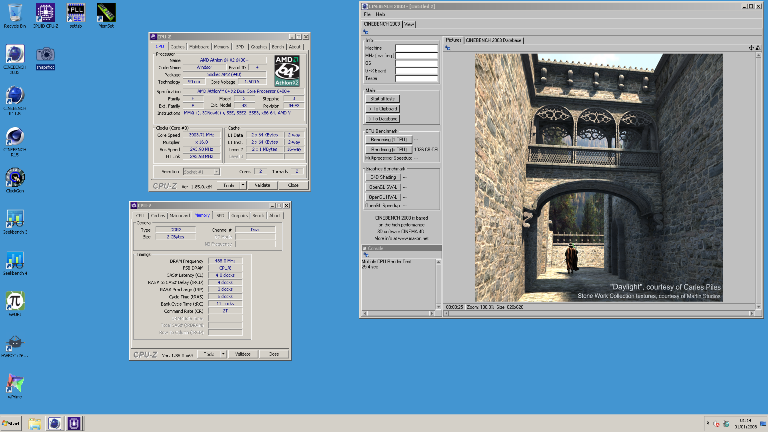Select the CINEBENCH R15 desktop icon
Viewport: 768px width, 432px height.
pos(15,142)
